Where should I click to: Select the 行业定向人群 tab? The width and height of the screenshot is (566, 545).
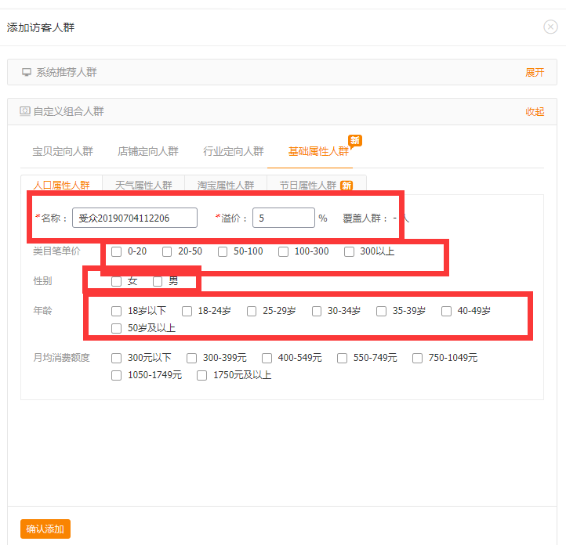(x=234, y=152)
